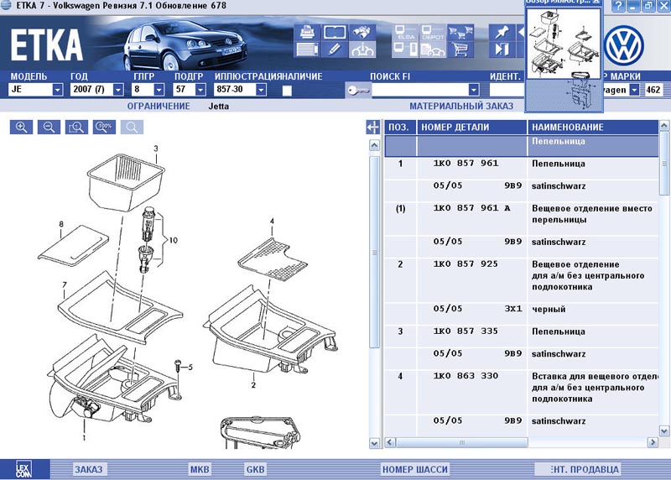Zoom out of the illustration

(49, 128)
